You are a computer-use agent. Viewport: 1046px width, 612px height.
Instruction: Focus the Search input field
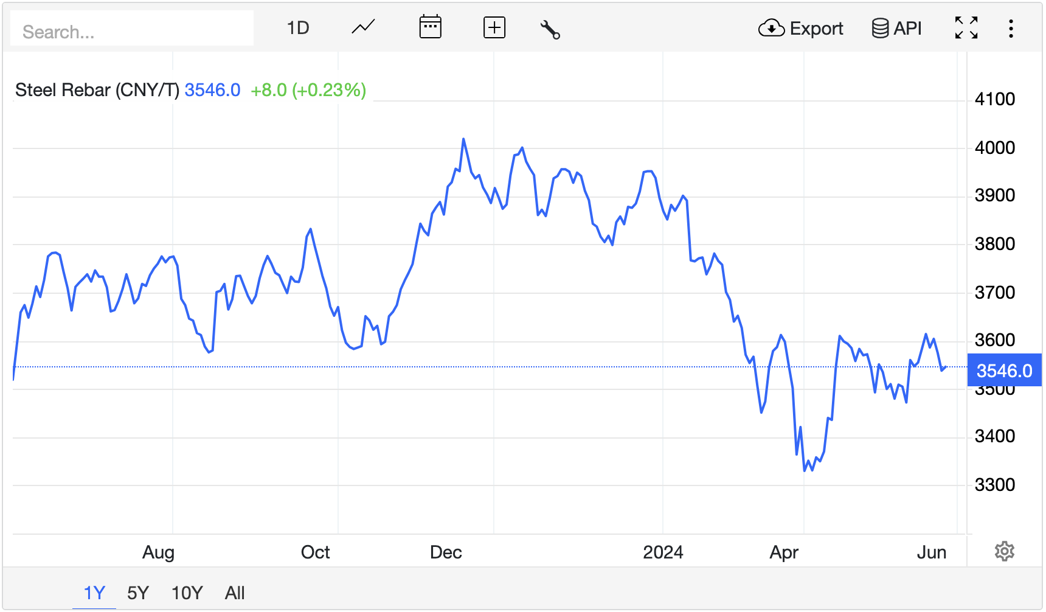(x=132, y=32)
